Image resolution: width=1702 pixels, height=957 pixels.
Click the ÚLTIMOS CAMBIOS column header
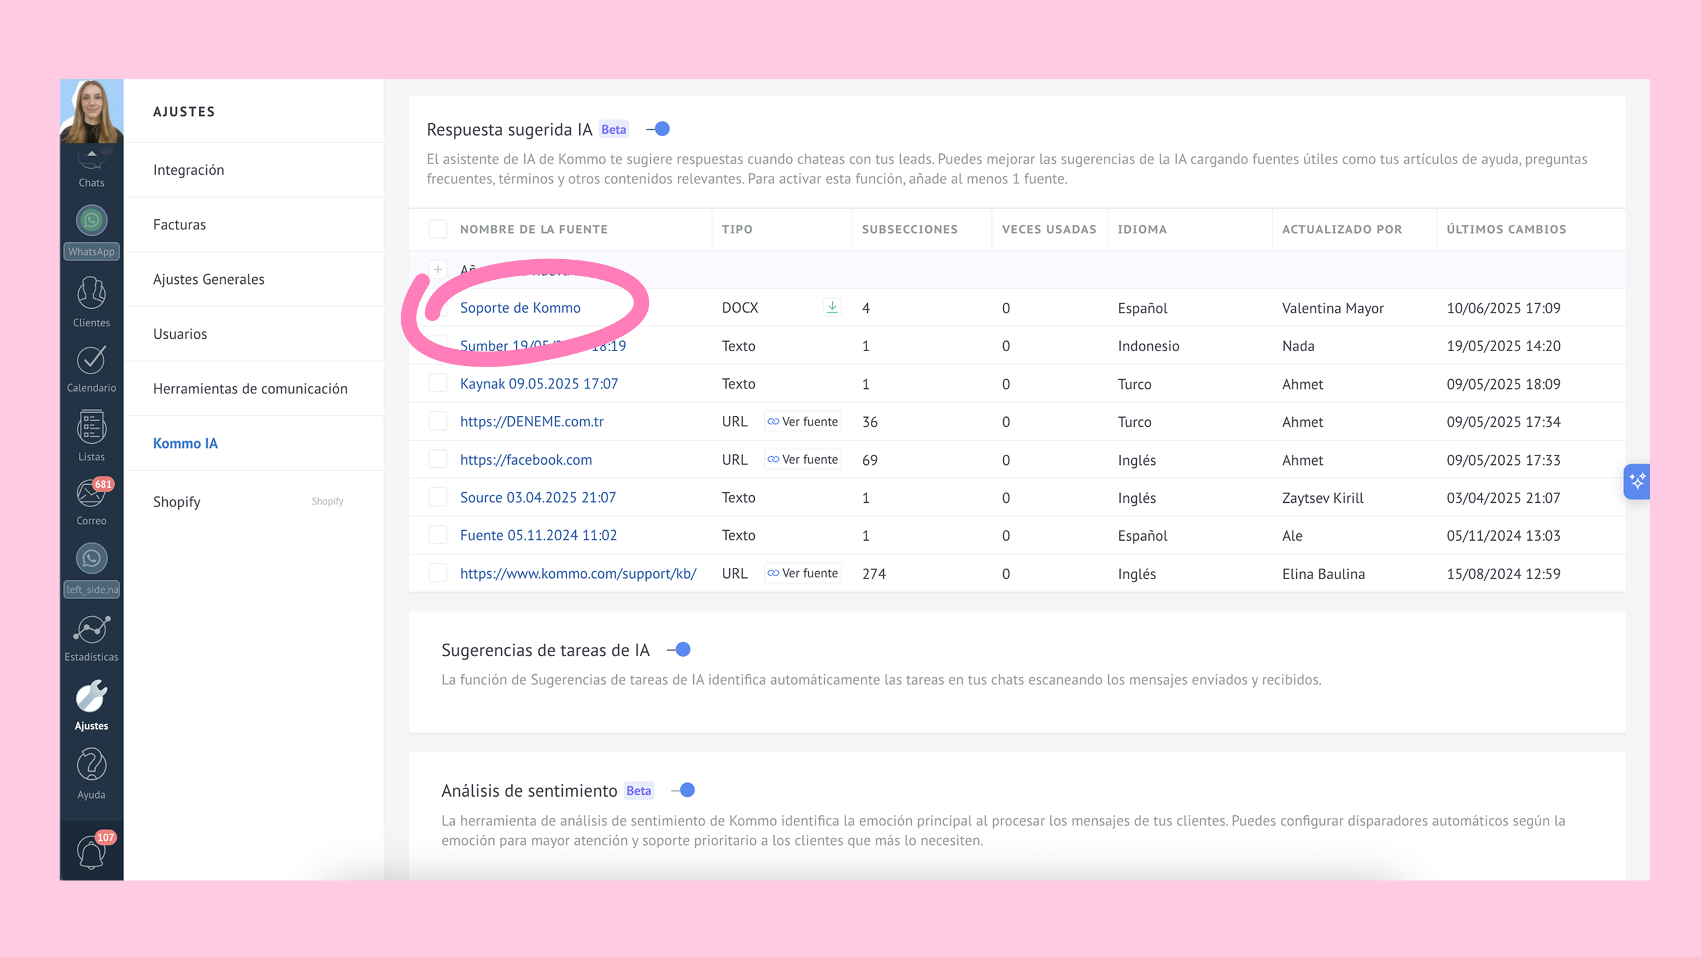click(1506, 229)
